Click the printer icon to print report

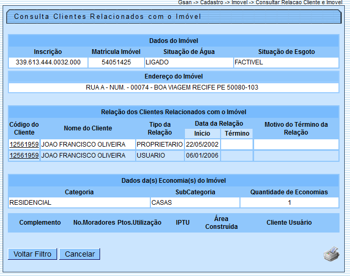click(331, 254)
